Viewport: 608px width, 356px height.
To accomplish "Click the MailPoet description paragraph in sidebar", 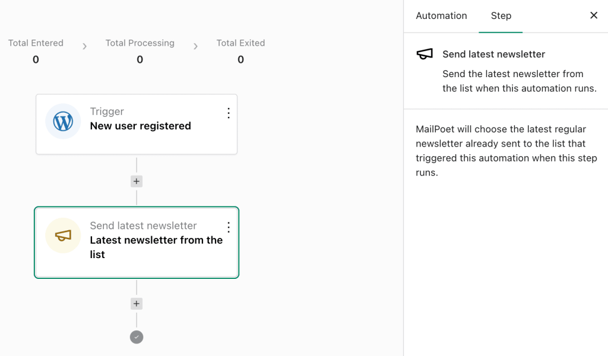I will click(x=506, y=151).
